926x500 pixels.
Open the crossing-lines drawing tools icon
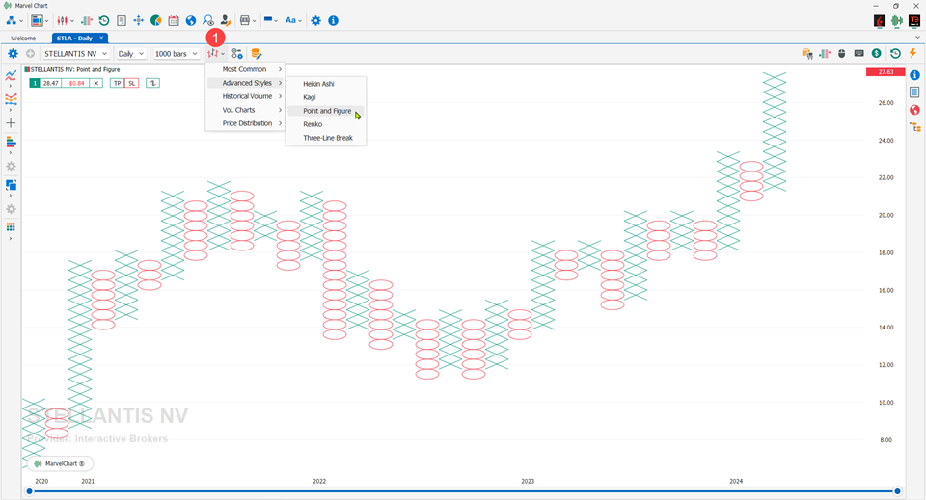11,99
